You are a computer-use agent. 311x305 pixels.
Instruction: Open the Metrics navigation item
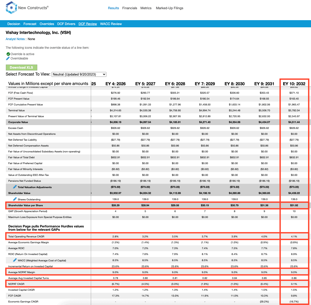pos(146,8)
